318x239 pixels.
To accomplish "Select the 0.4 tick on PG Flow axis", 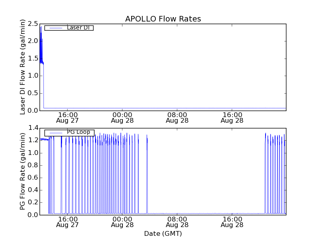I will coord(33,190).
